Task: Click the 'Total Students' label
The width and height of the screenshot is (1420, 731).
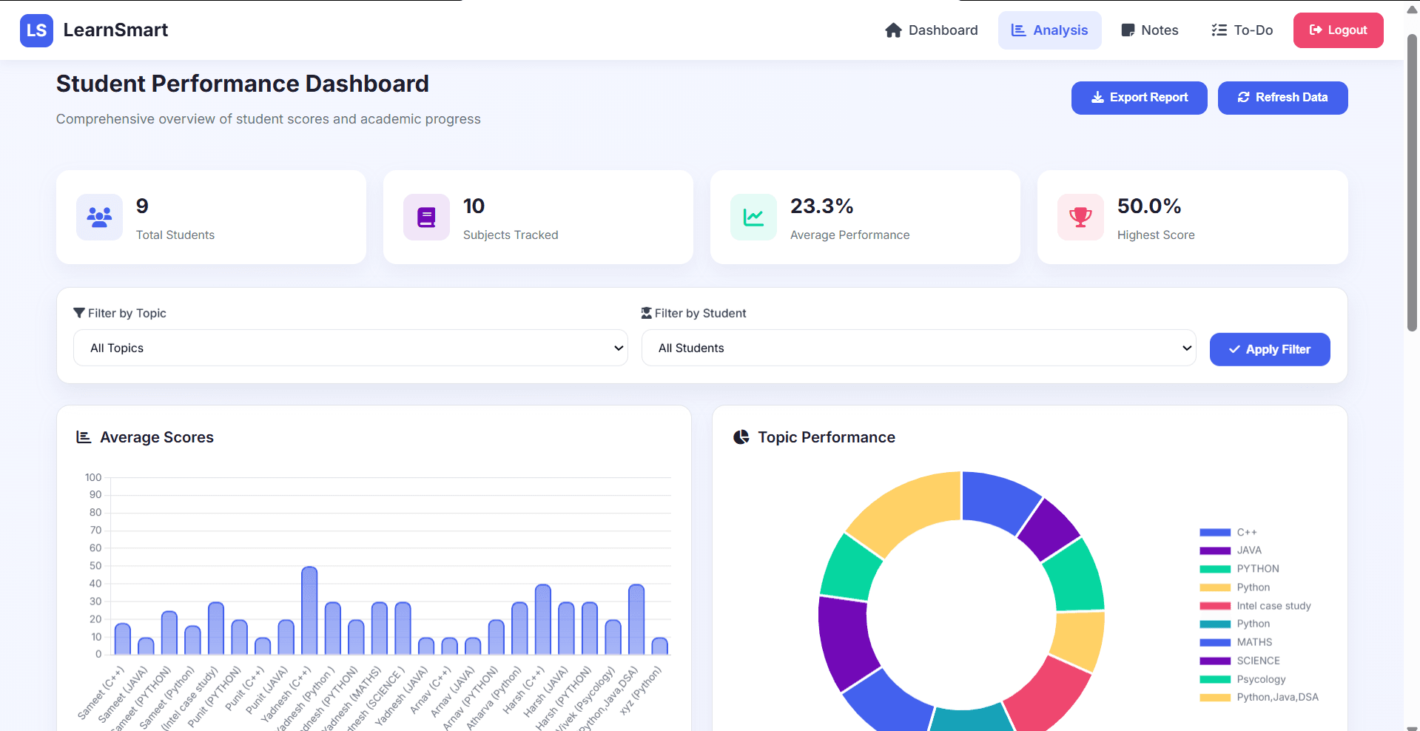Action: tap(175, 235)
